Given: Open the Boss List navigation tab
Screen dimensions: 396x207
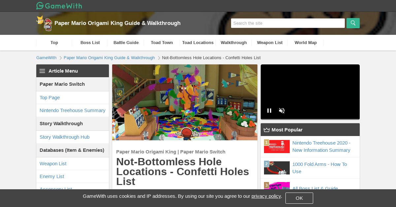Looking at the screenshot, I should [x=90, y=43].
